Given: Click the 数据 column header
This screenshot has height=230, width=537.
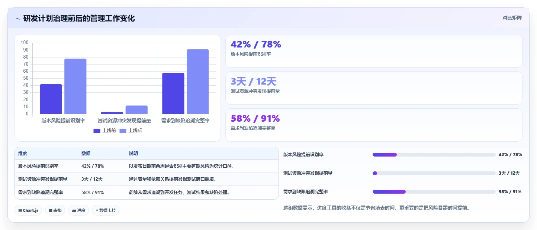Looking at the screenshot, I should [86, 154].
